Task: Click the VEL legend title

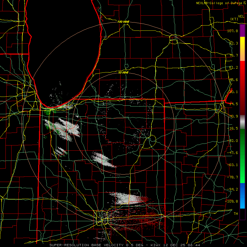Action: coord(241,16)
